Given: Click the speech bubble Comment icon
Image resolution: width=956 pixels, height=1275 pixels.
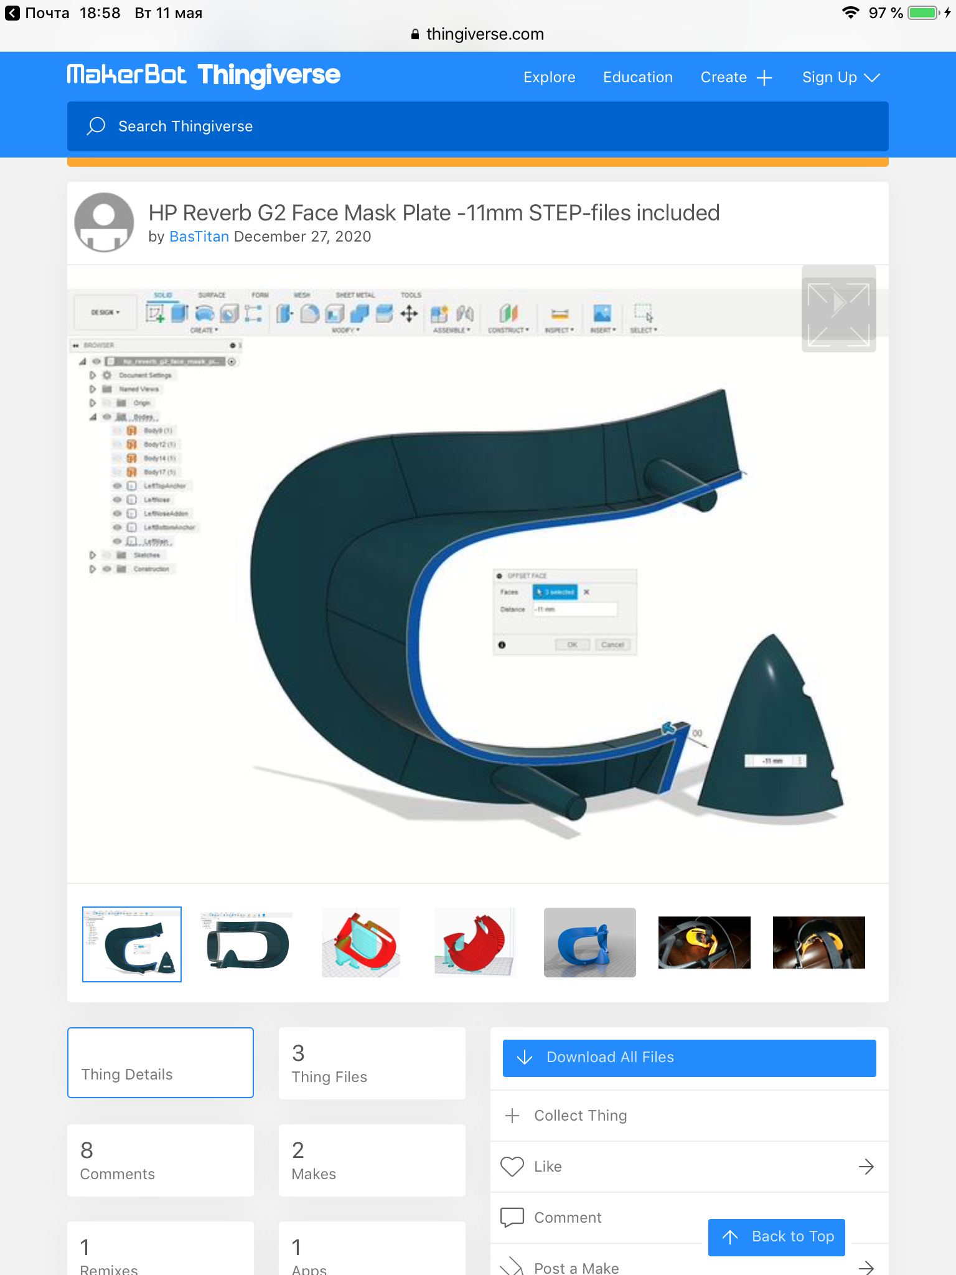Looking at the screenshot, I should tap(512, 1217).
